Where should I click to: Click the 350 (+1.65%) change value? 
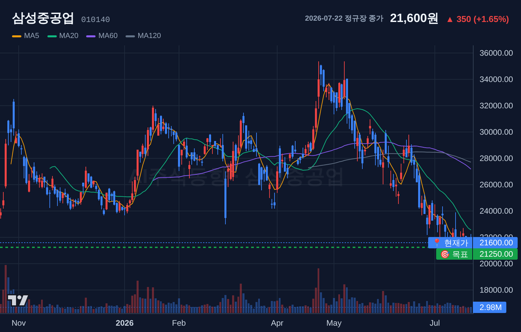[483, 19]
